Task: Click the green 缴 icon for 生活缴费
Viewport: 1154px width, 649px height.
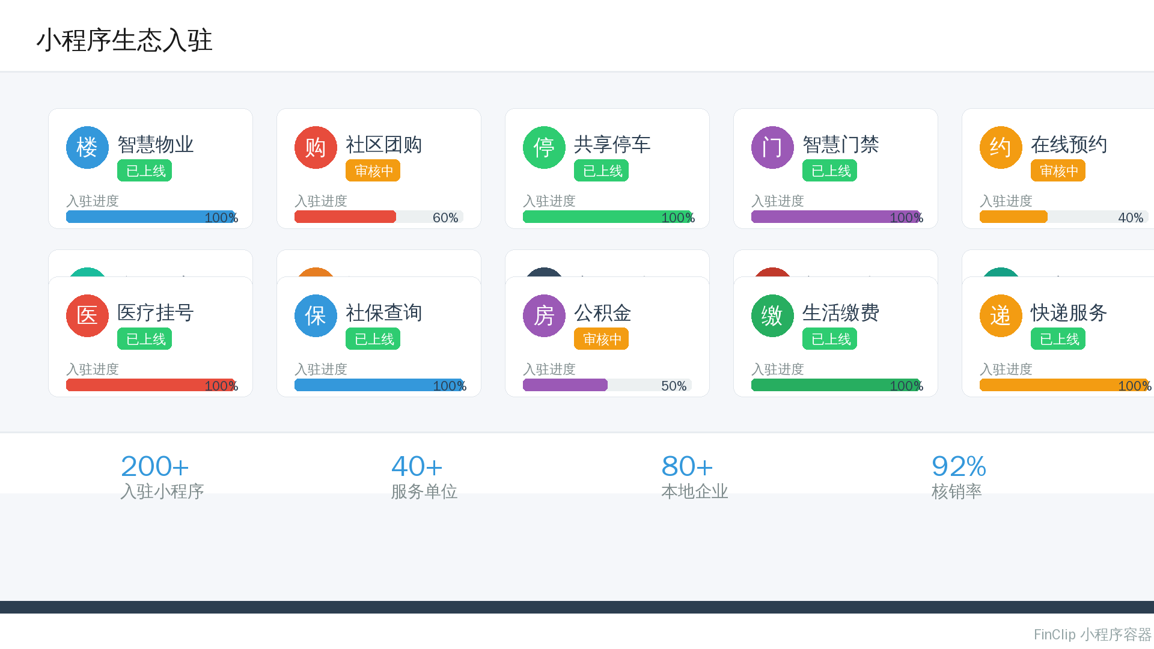Action: tap(772, 315)
